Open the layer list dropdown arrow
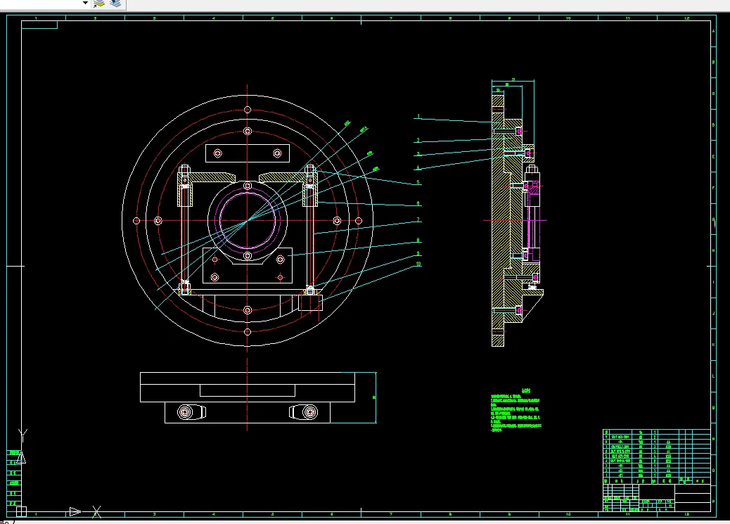Viewport: 730px width, 524px height. [x=85, y=3]
